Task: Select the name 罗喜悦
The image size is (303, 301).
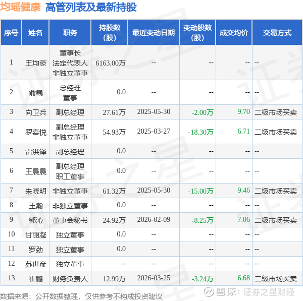Action: [x=36, y=132]
